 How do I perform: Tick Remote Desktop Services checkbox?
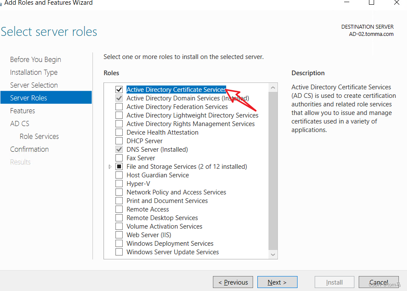[x=119, y=218]
